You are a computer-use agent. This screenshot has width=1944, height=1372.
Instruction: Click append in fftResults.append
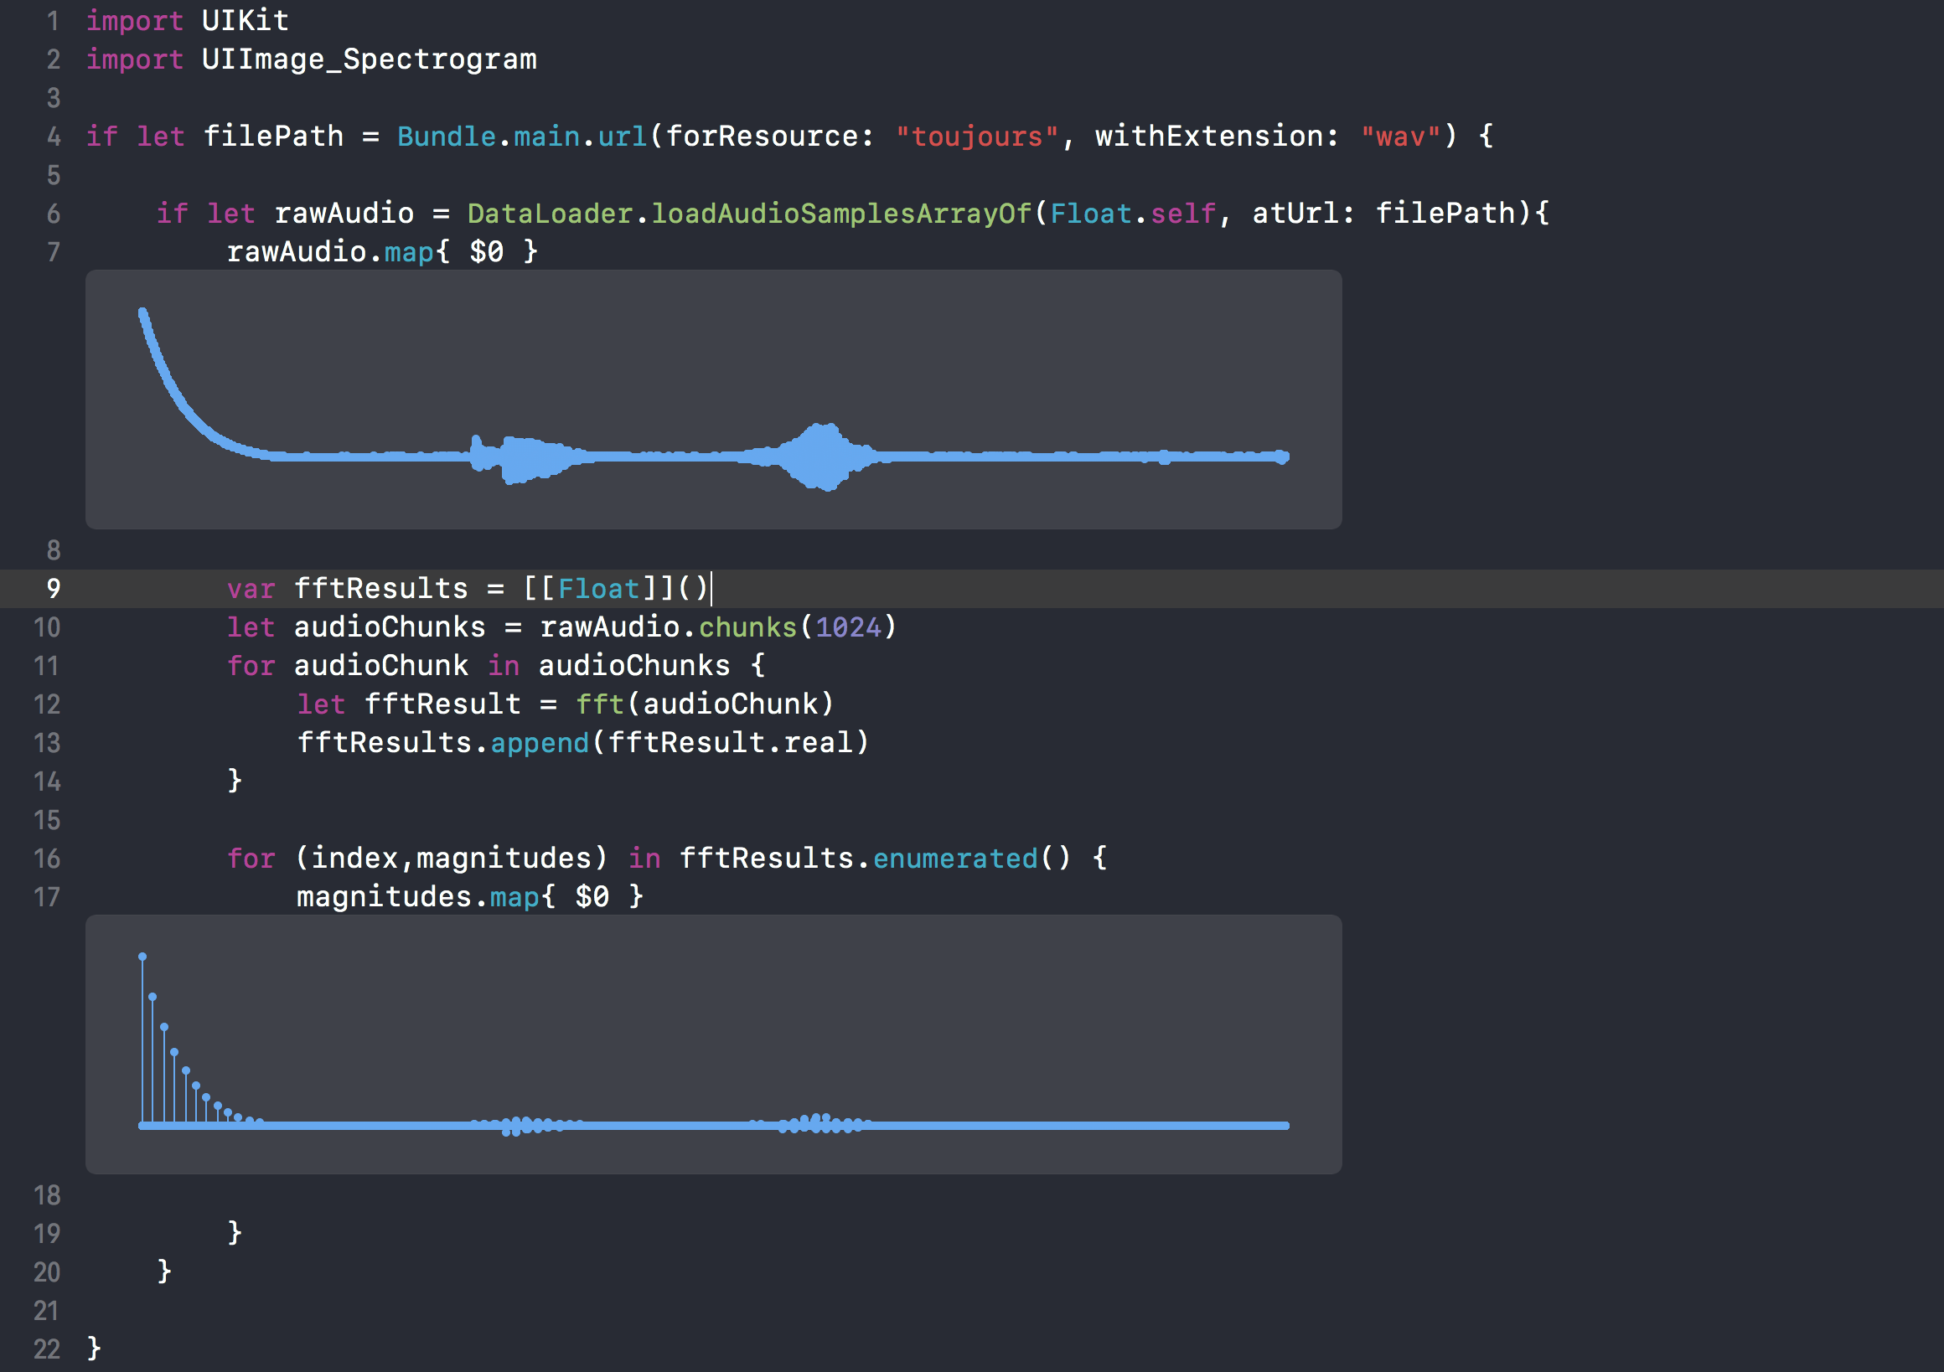pos(540,743)
